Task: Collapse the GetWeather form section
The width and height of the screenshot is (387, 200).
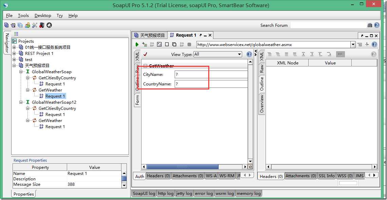Action: coord(146,66)
